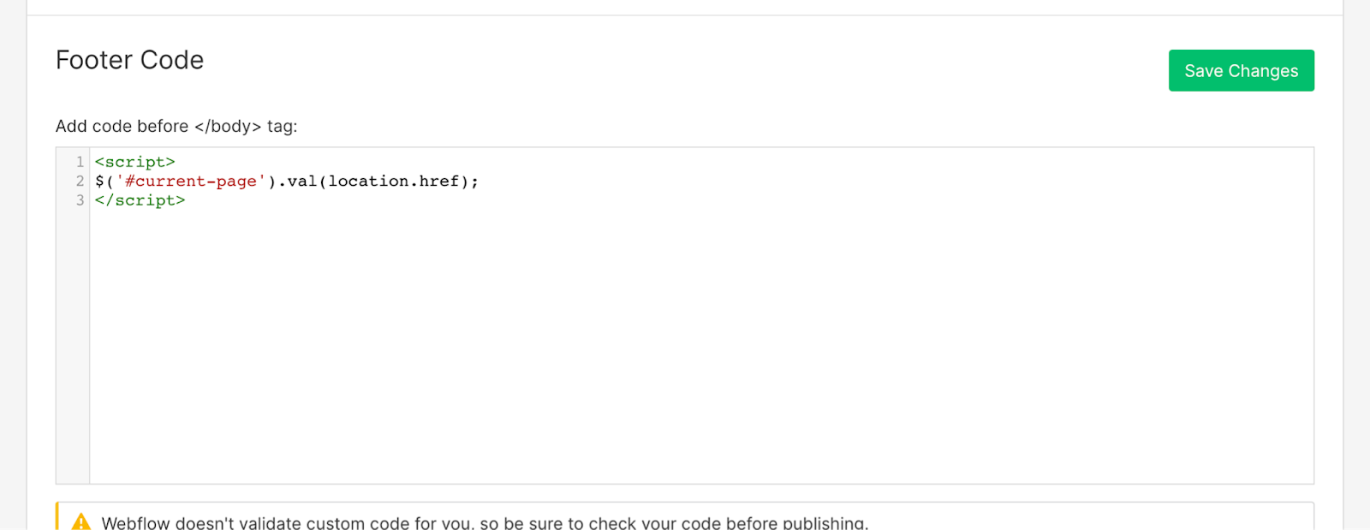Image resolution: width=1370 pixels, height=530 pixels.
Task: Click line number 1 in the gutter
Action: (x=80, y=162)
